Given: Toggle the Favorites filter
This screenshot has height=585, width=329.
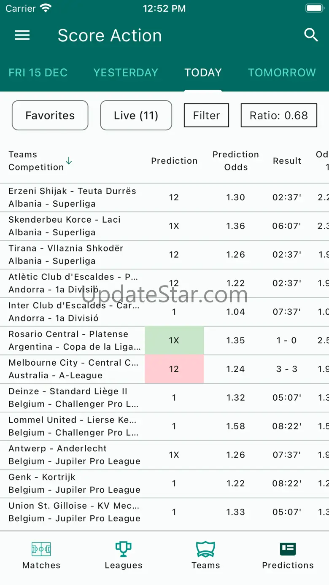Looking at the screenshot, I should (50, 115).
